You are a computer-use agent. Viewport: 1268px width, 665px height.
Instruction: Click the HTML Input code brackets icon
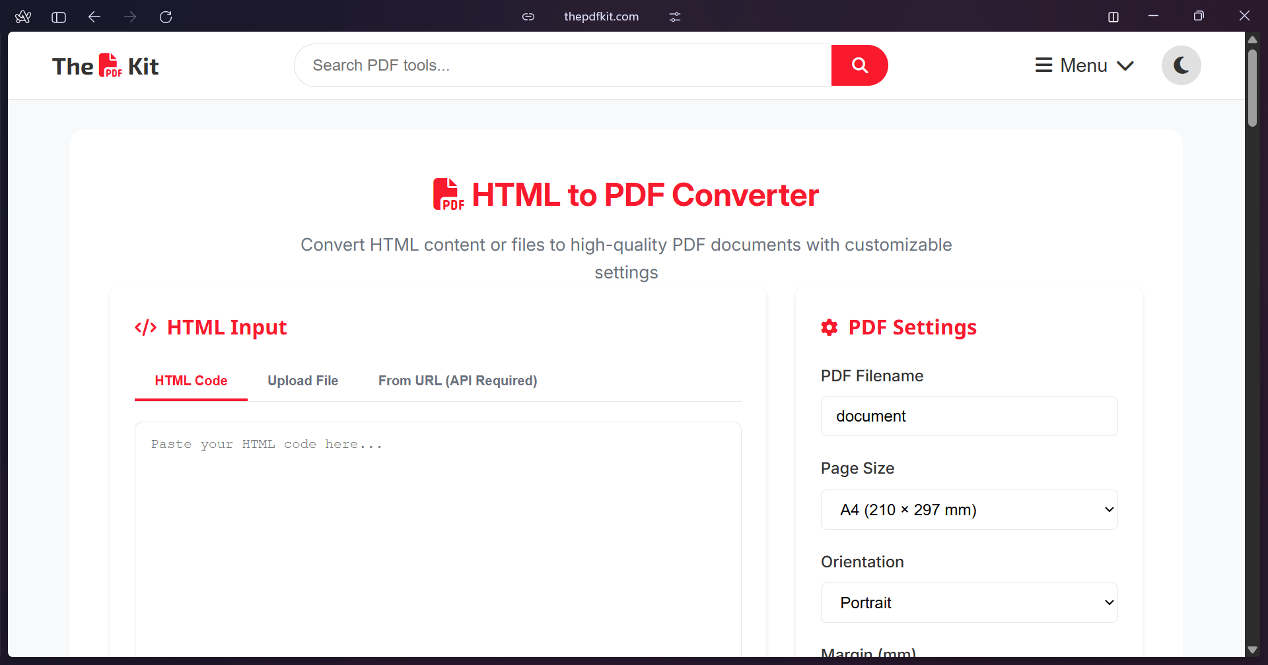pos(145,327)
